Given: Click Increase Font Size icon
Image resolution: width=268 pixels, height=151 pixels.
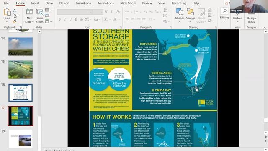Looking at the screenshot, I should 106,12.
